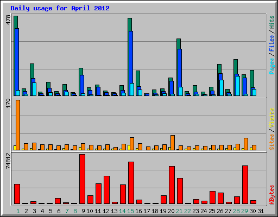Click green day label 28 on the x-axis
The image size is (278, 217).
pyautogui.click(x=236, y=211)
